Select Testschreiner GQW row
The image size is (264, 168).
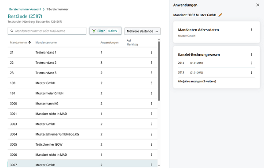[83, 144]
